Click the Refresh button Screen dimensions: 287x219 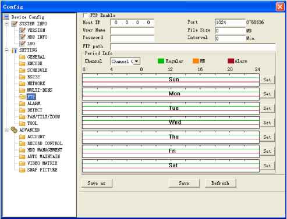(x=220, y=183)
